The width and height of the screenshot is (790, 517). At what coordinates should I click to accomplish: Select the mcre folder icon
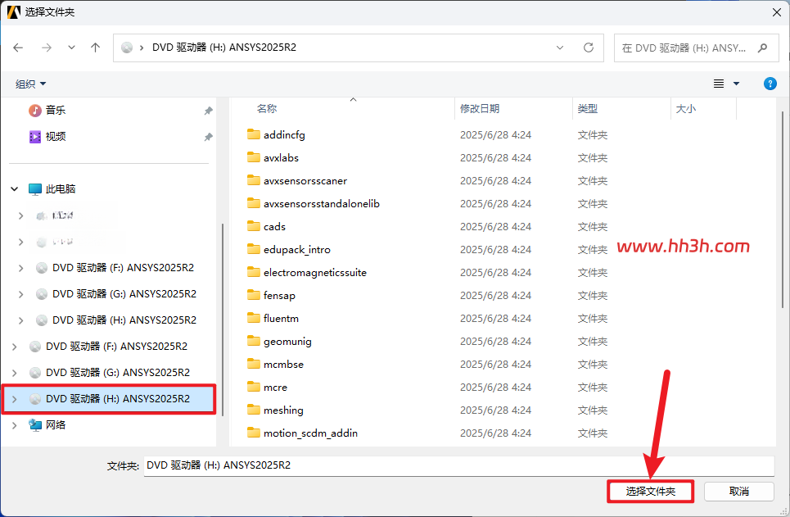tap(254, 387)
